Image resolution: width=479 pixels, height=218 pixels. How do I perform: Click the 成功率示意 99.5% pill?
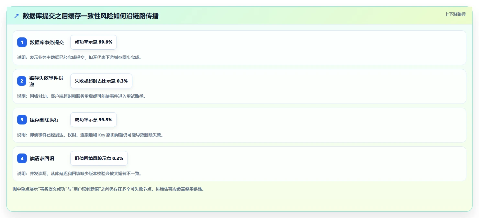[x=94, y=120]
